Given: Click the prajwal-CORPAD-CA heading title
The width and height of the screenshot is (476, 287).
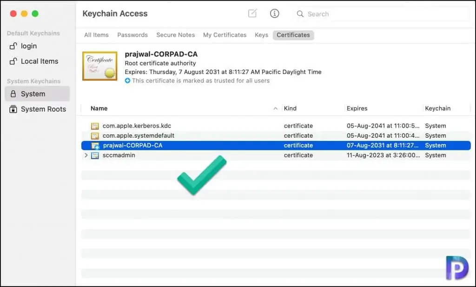Looking at the screenshot, I should click(161, 54).
